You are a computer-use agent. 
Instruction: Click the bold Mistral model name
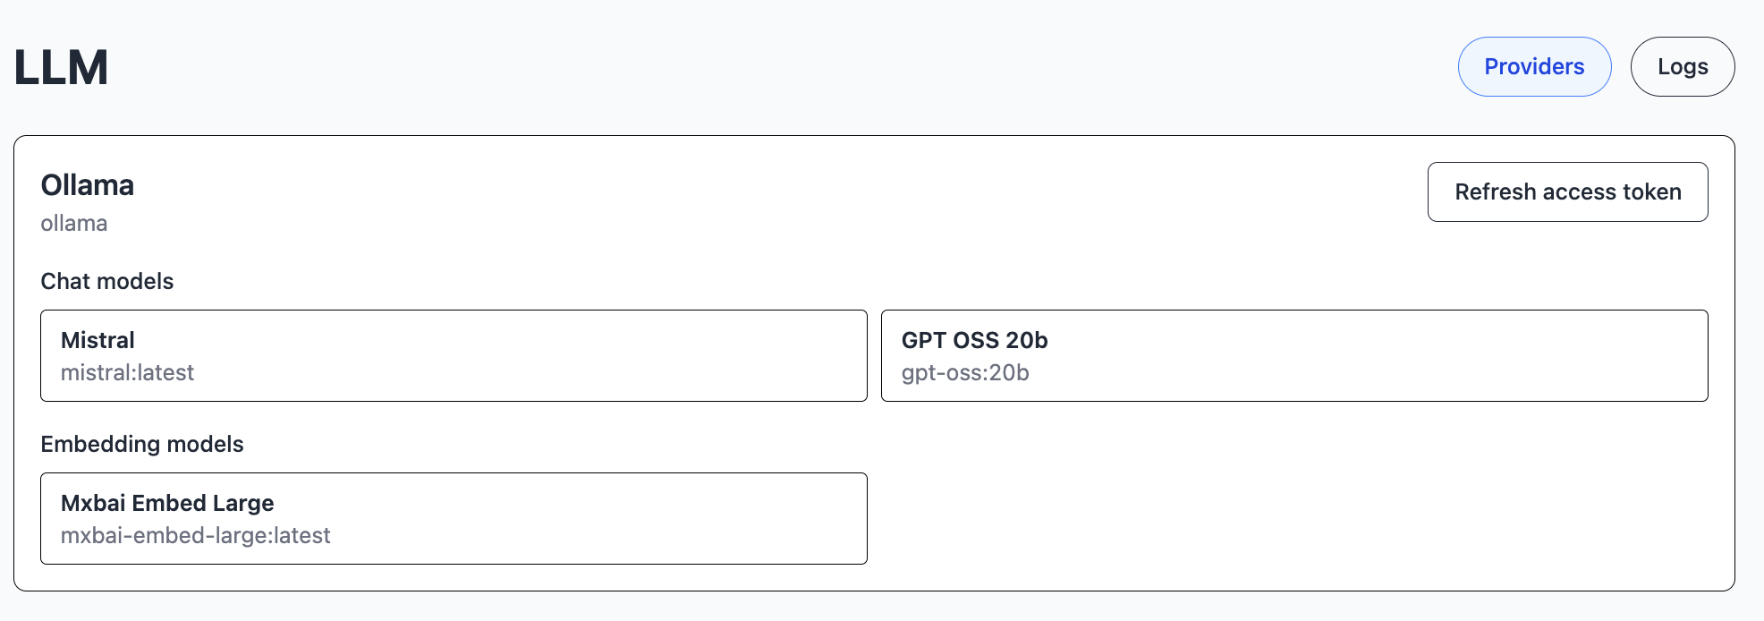pyautogui.click(x=98, y=341)
